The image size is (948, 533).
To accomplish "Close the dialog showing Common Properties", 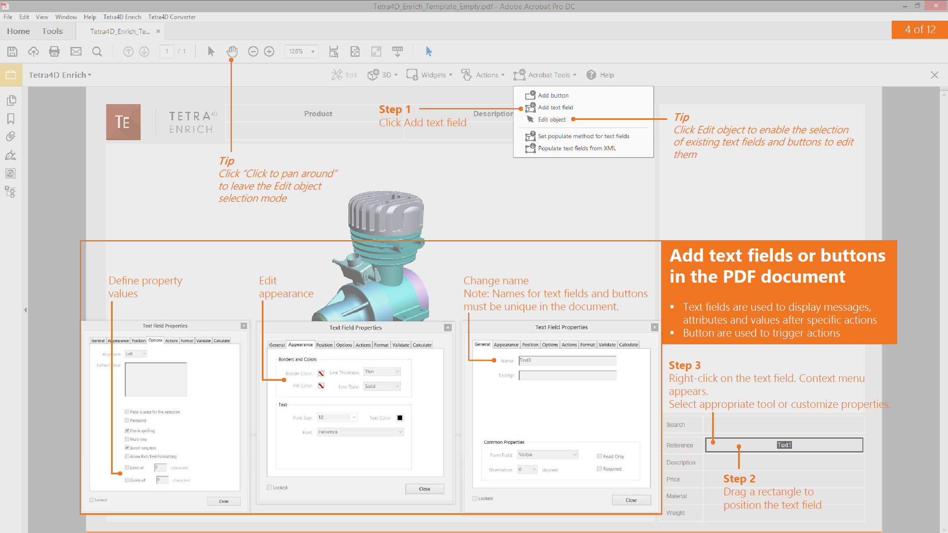I will 631,500.
